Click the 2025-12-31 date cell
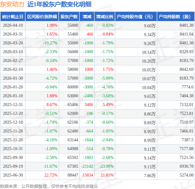195x189 pixels. click(13, 105)
